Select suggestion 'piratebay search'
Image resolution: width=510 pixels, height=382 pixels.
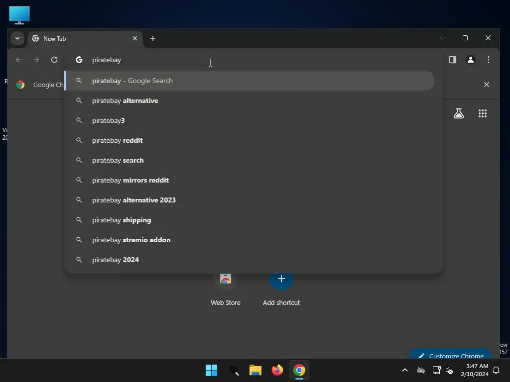(x=253, y=160)
